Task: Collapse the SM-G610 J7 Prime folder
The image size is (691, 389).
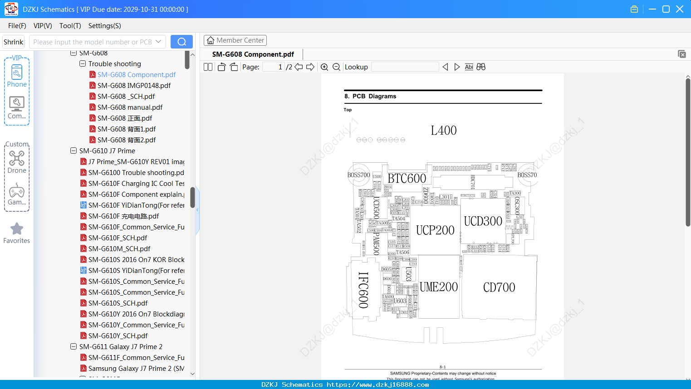Action: point(74,151)
